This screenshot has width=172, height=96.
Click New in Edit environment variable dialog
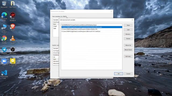[128, 25]
